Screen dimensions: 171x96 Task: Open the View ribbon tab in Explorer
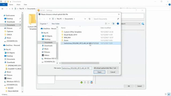point(25,5)
